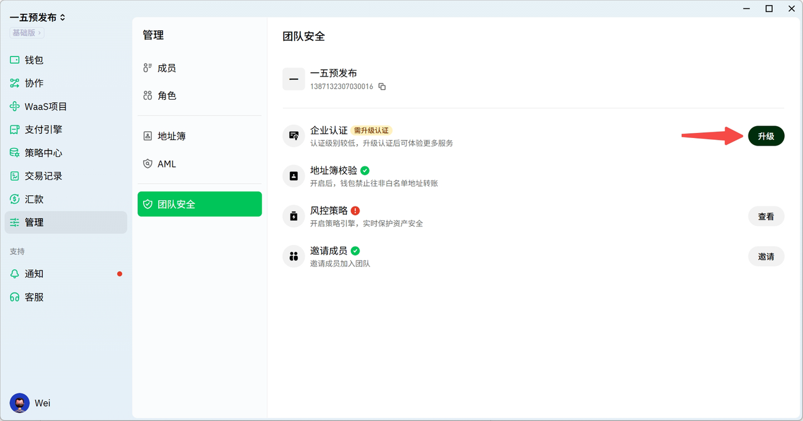Copy the team ID 1387132307030016
This screenshot has height=421, width=803.
tap(382, 87)
